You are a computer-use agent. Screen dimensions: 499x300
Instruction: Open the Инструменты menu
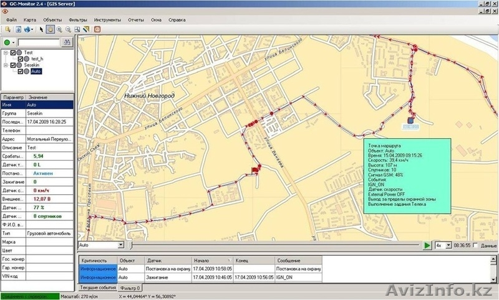tap(107, 20)
